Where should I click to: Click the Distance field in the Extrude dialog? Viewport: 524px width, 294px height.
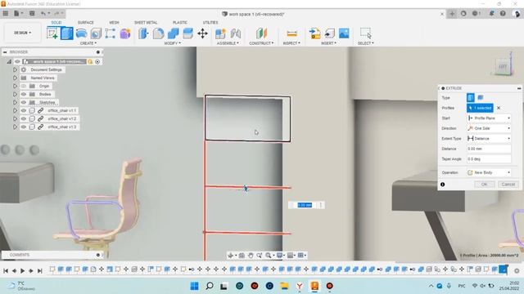coord(489,149)
